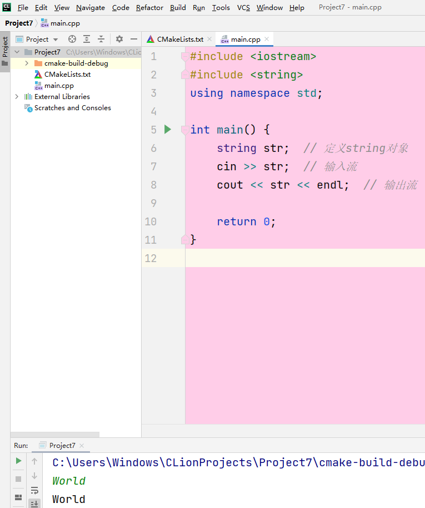This screenshot has height=508, width=425.
Task: Open the View menu
Action: 62,7
